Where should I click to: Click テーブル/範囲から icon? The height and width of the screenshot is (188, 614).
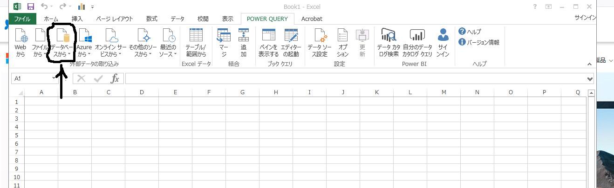click(196, 43)
